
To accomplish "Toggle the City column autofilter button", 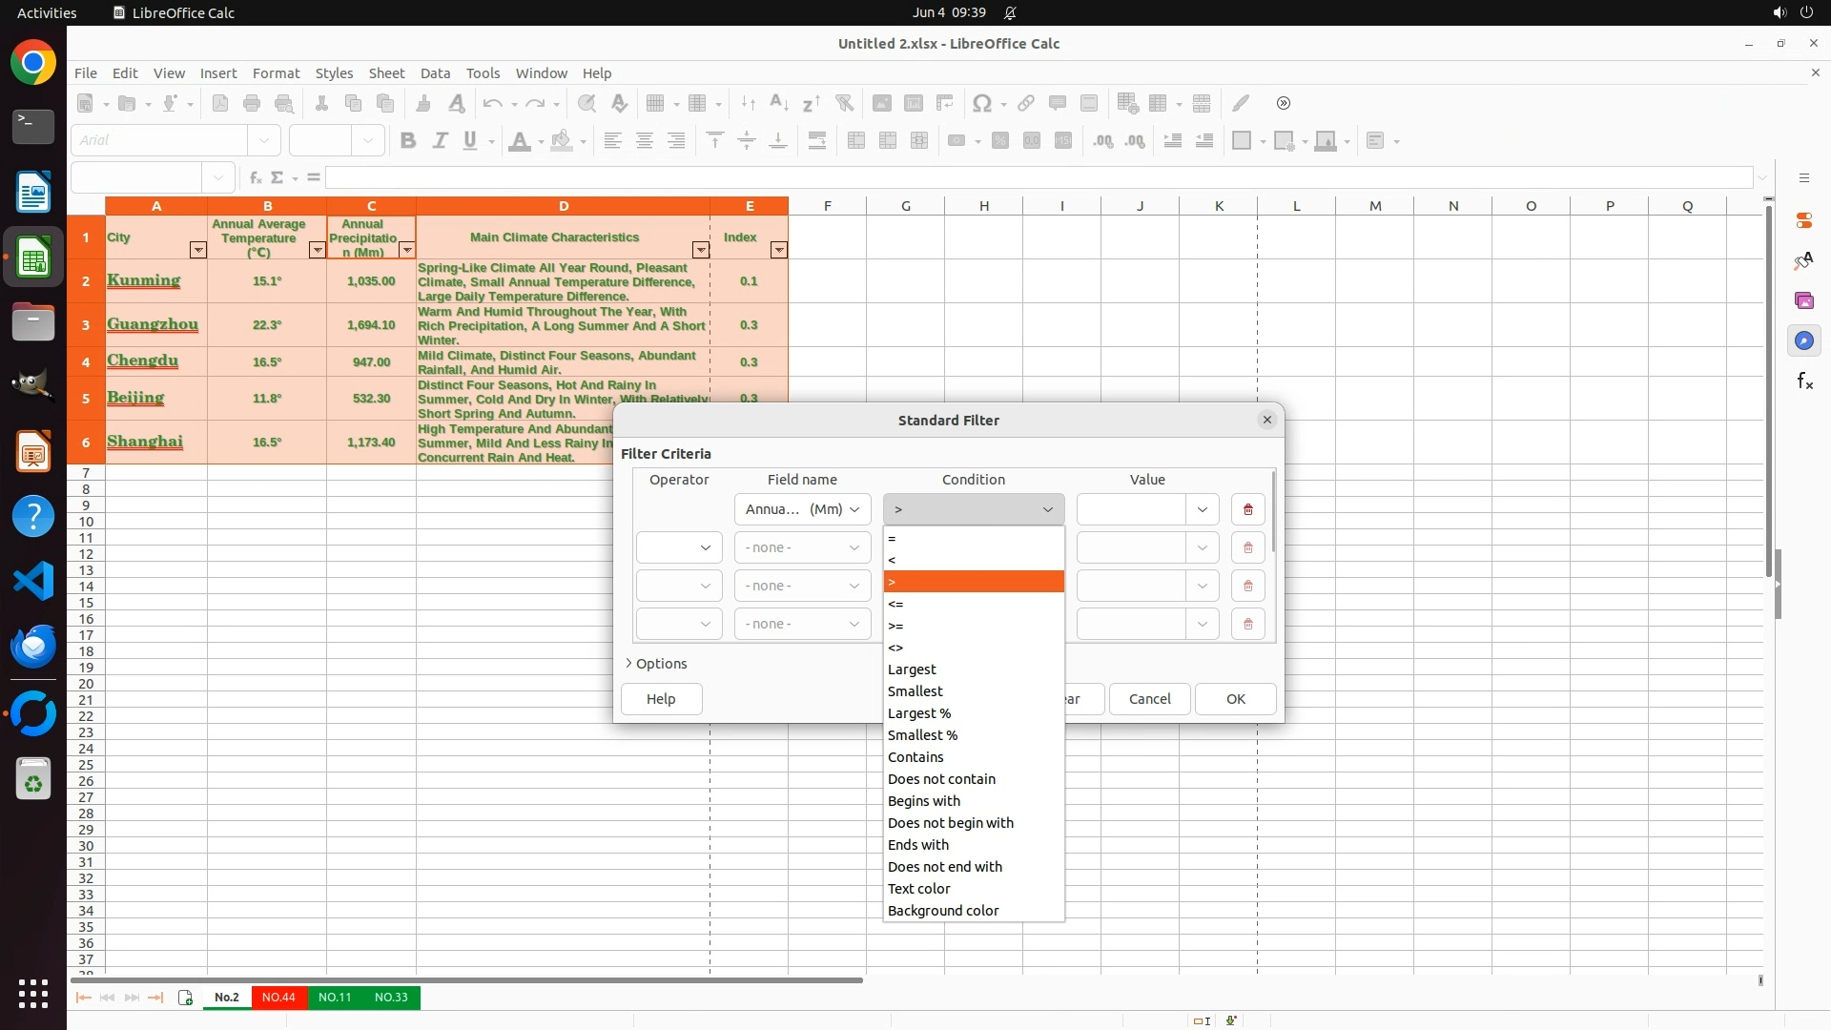I will [x=197, y=250].
